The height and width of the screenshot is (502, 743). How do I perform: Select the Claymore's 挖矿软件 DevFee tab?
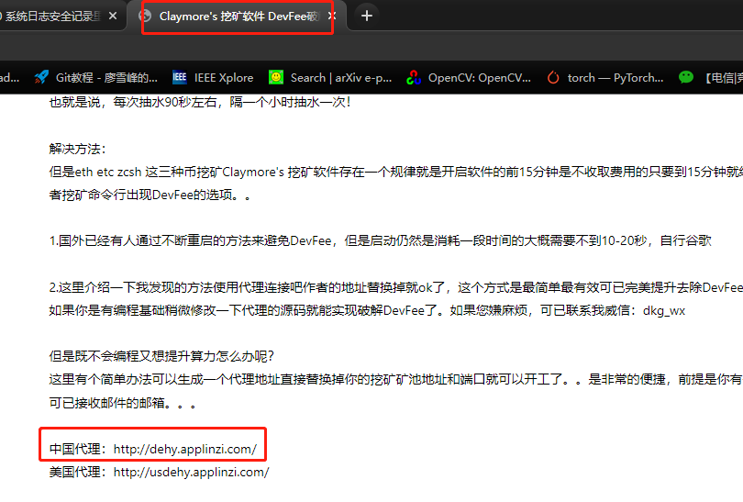[x=238, y=17]
